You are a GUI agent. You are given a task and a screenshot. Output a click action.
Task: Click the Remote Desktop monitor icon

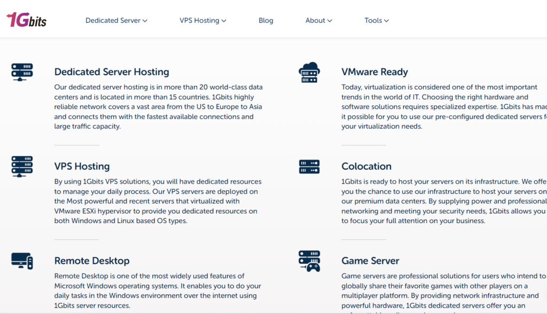tap(22, 261)
